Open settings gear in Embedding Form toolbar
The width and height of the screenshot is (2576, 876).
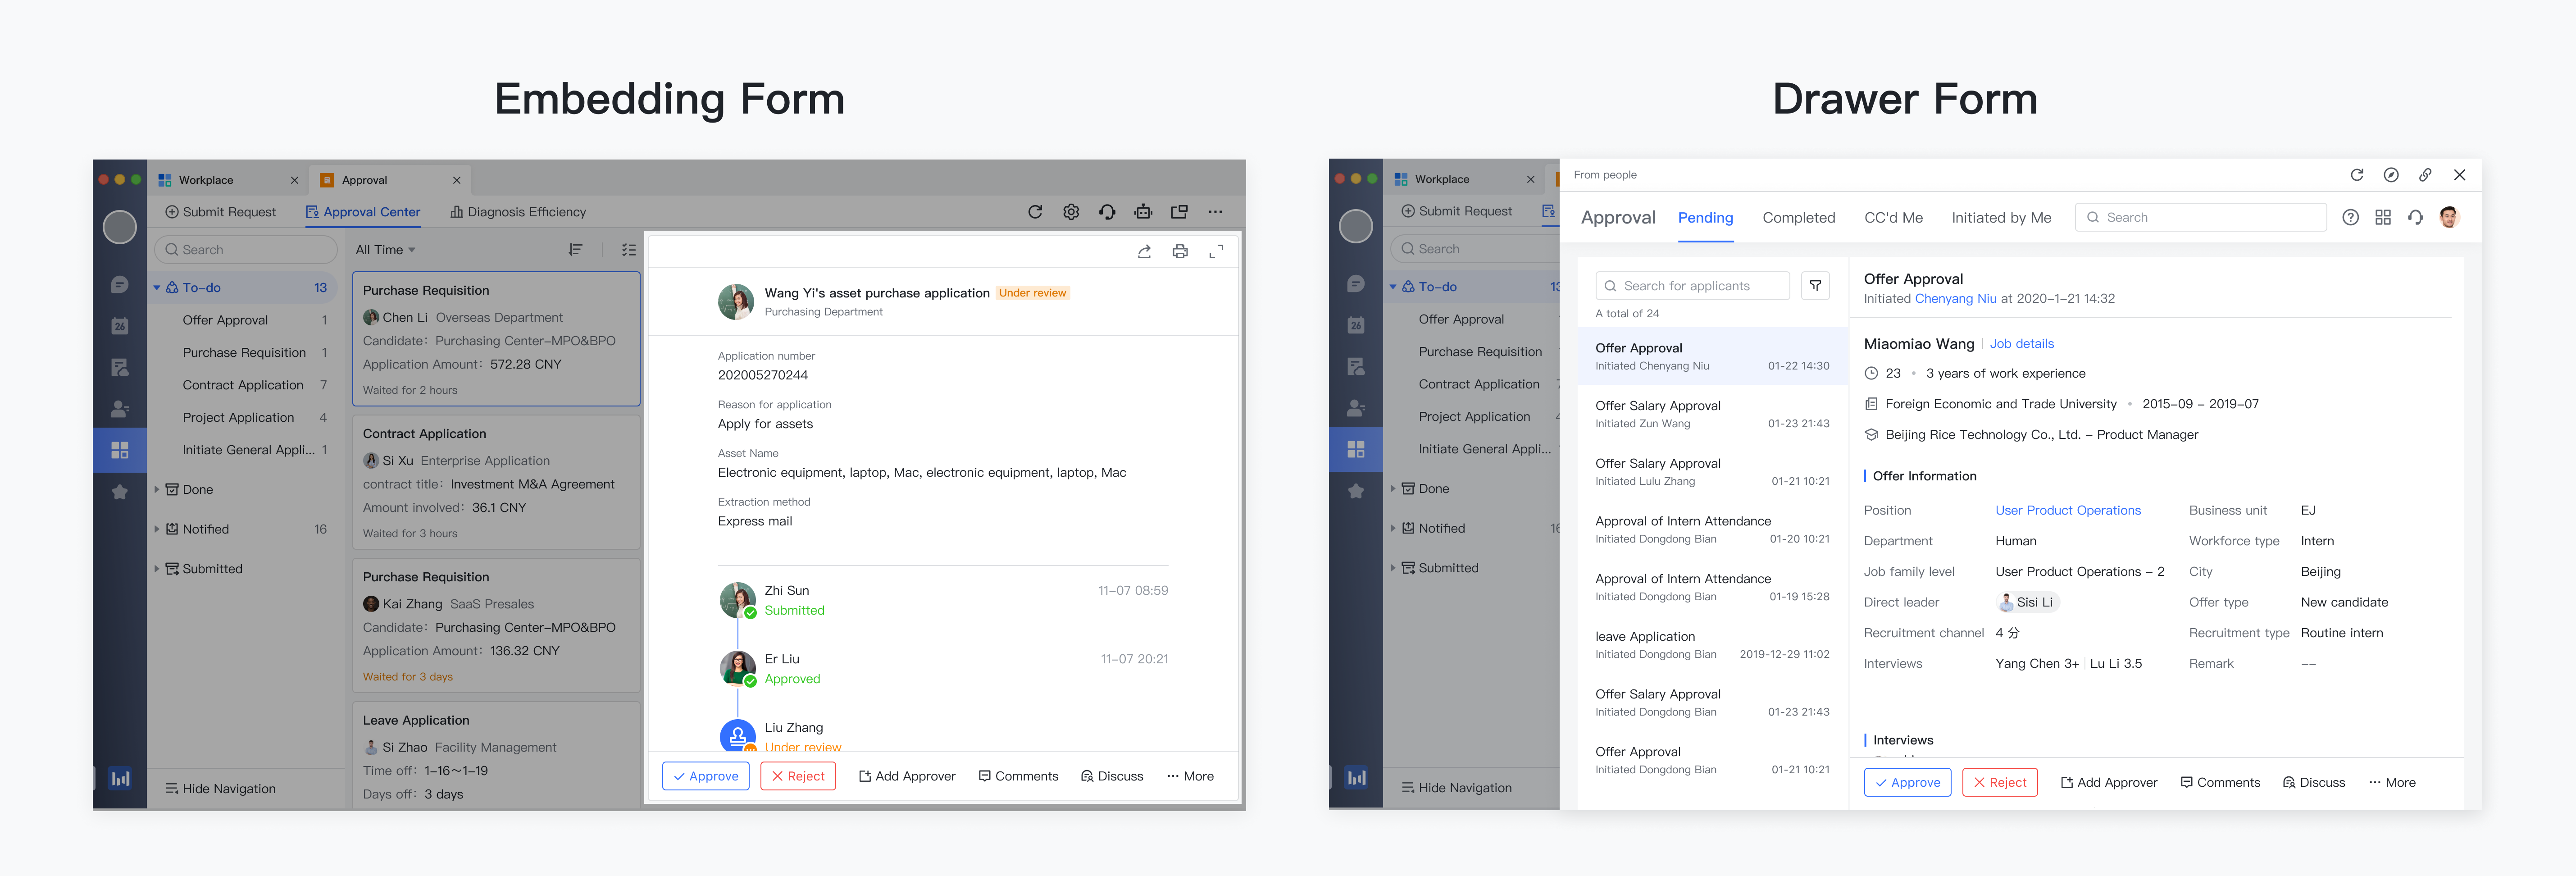[1071, 212]
